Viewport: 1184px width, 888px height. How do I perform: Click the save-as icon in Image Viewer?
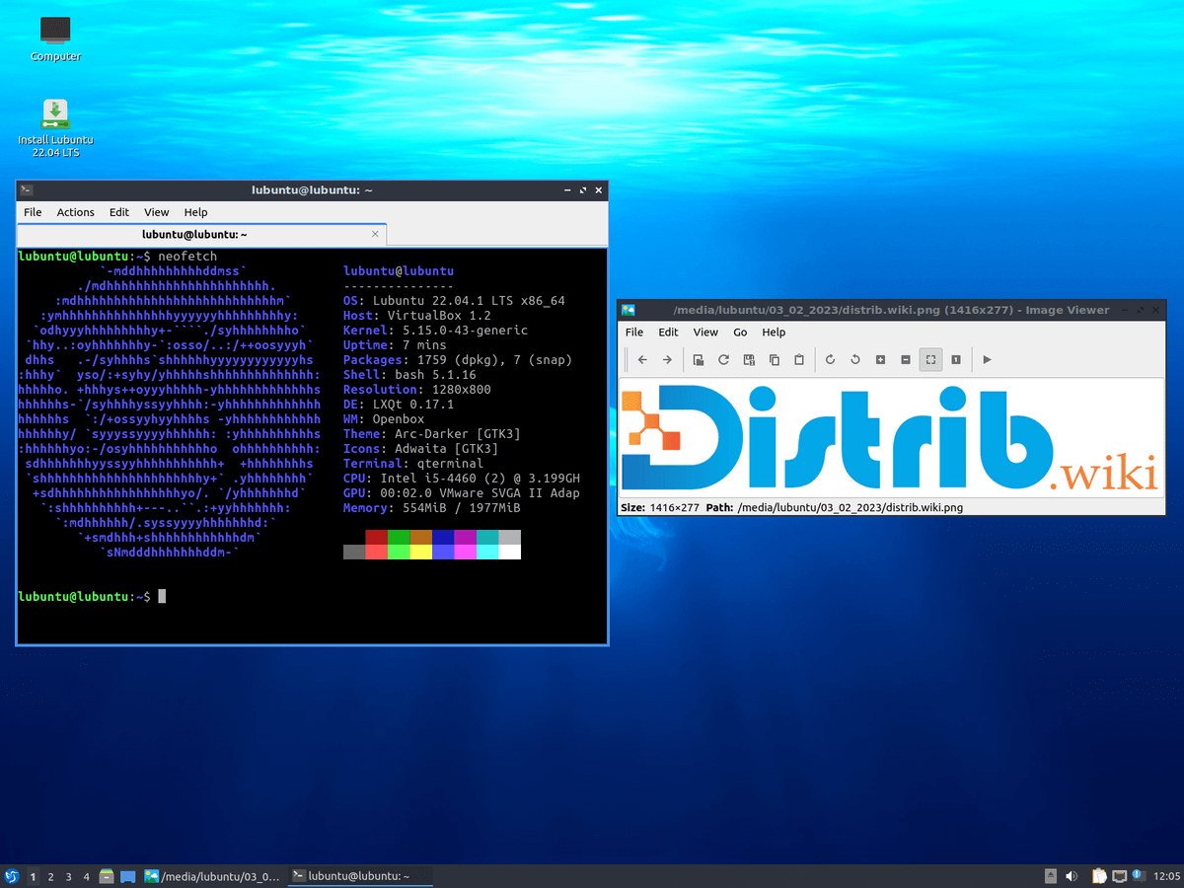click(x=749, y=359)
